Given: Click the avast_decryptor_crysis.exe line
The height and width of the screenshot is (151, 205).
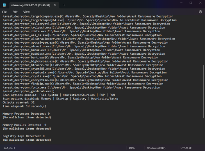Looking at the screenshot, I should tap(82, 76).
